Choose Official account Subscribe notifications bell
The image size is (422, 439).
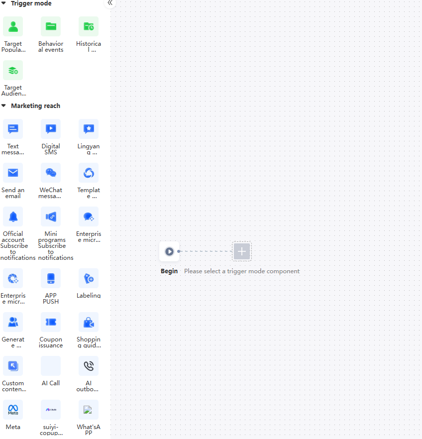click(x=13, y=217)
